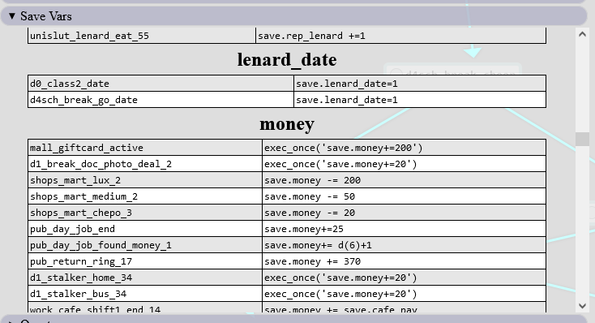Select the pub_day_job_end cell
The height and width of the screenshot is (323, 595).
pos(145,229)
